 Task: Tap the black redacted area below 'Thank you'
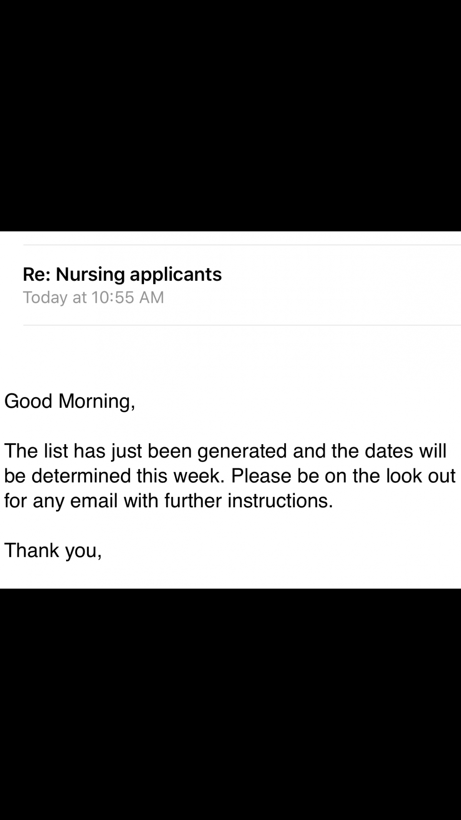click(x=230, y=704)
